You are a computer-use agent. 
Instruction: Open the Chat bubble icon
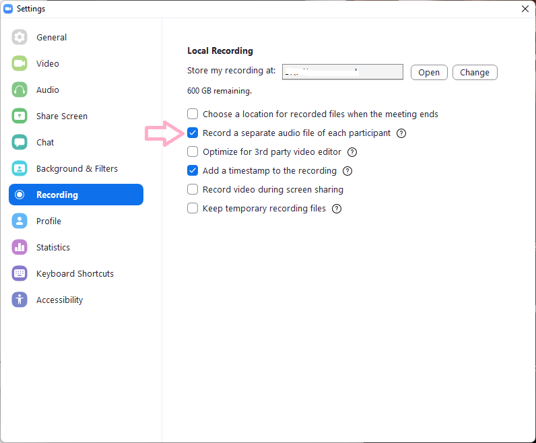[20, 143]
